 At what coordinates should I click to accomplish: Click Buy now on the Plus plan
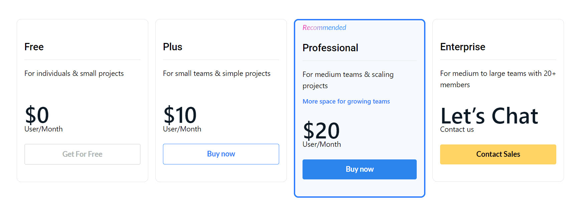[221, 154]
